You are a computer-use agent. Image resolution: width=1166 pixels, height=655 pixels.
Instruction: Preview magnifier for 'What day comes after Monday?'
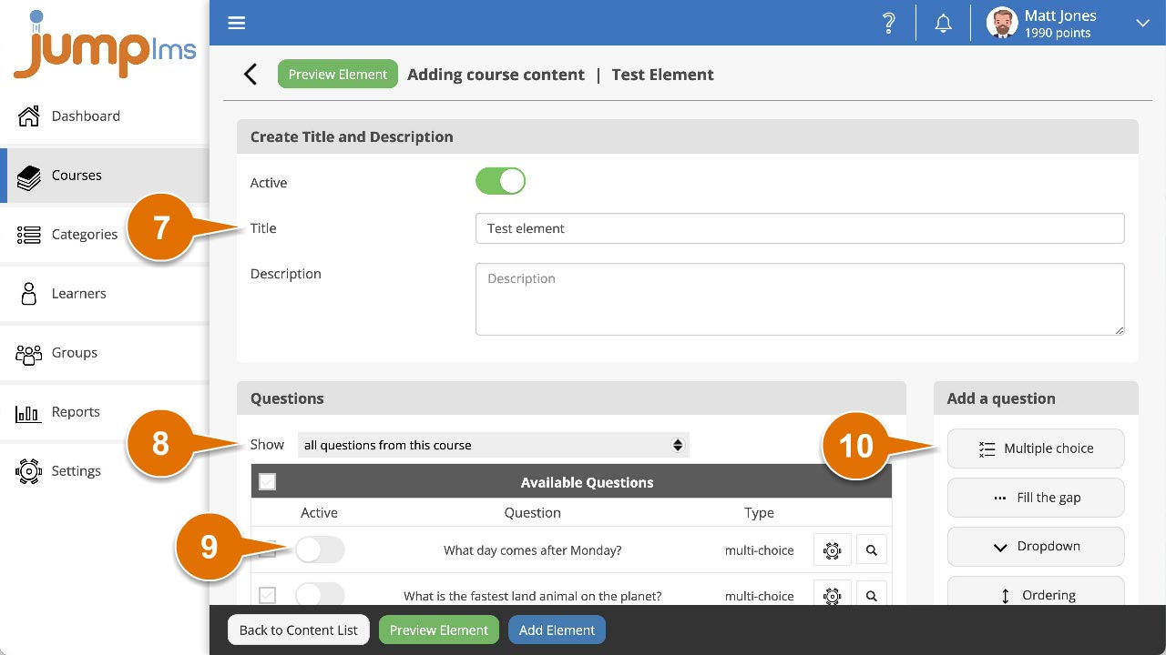tap(872, 550)
